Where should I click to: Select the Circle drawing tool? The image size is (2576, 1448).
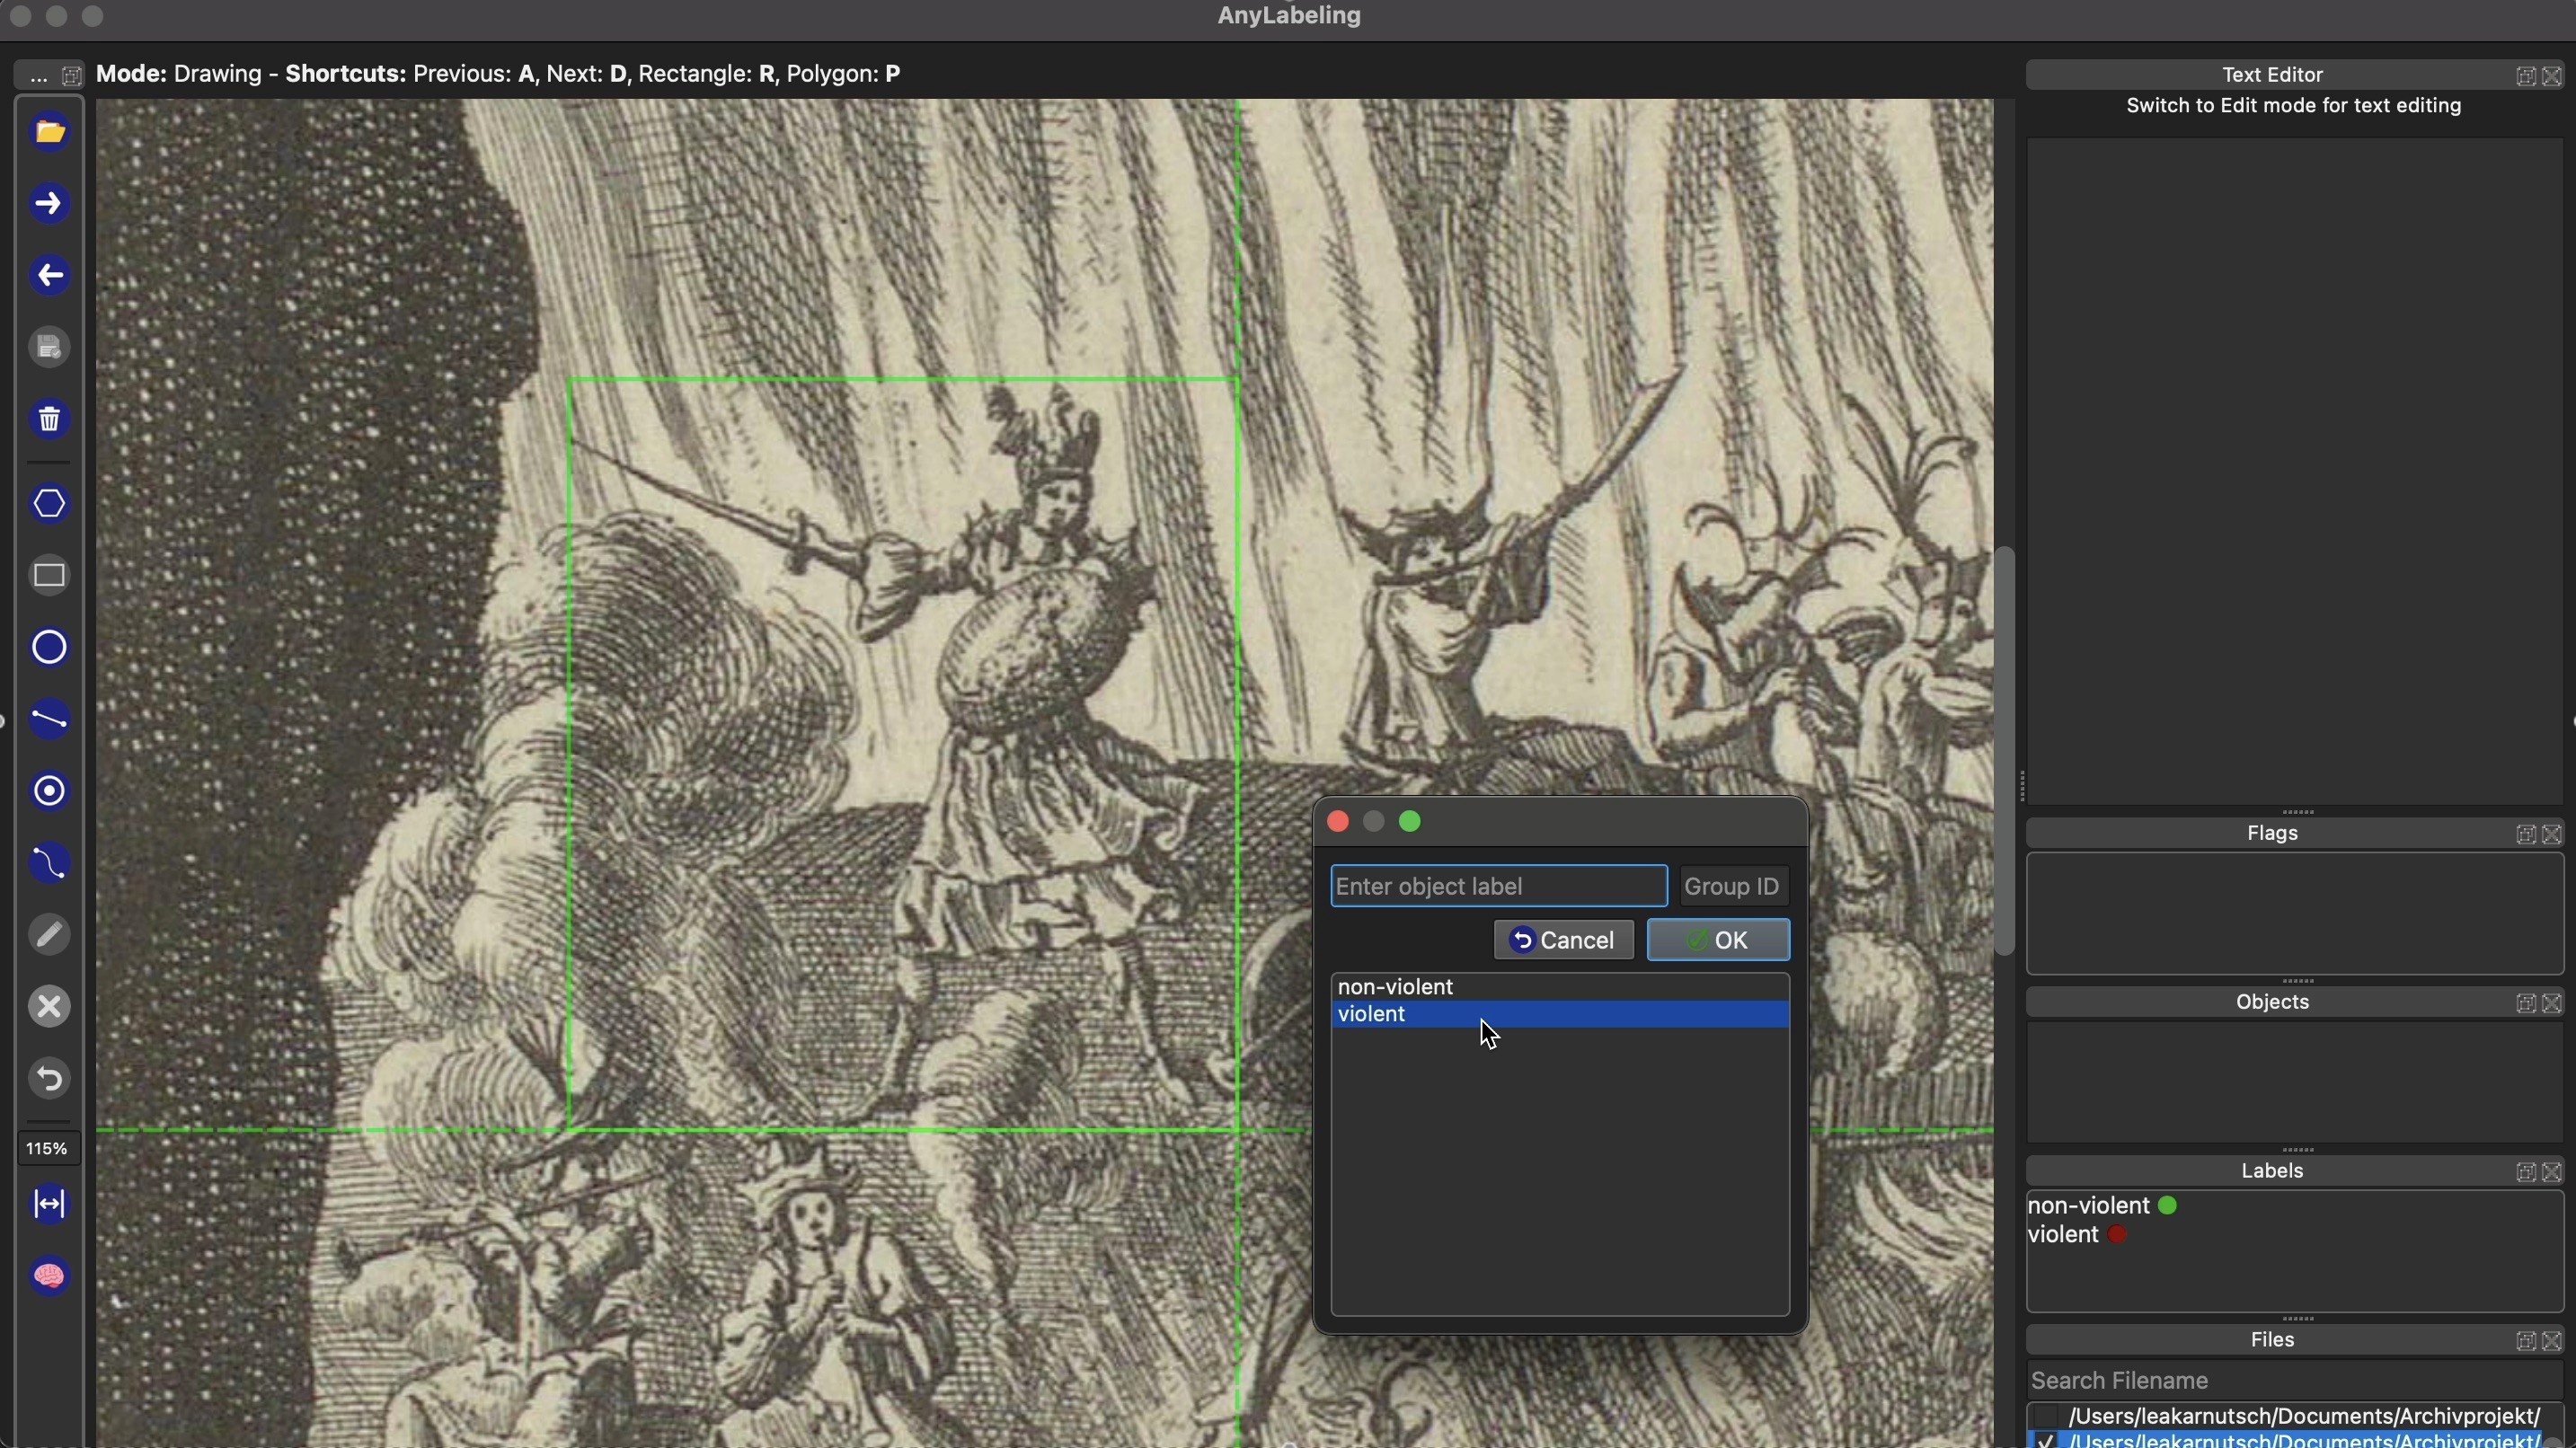[x=49, y=648]
